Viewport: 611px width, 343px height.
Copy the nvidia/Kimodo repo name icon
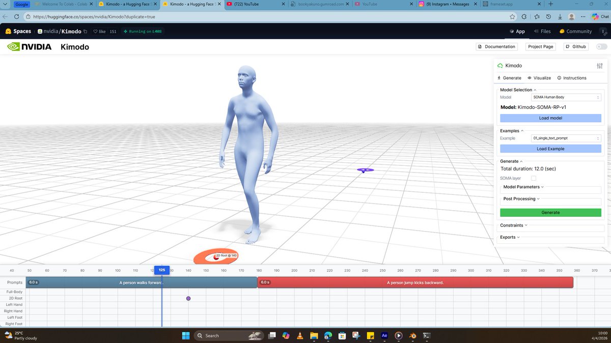pyautogui.click(x=86, y=32)
